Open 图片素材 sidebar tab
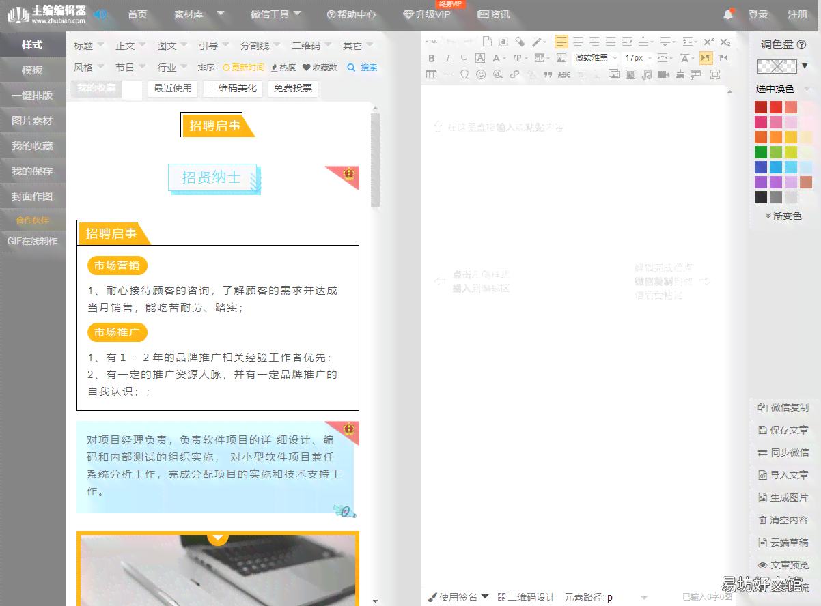821x606 pixels. pyautogui.click(x=32, y=120)
